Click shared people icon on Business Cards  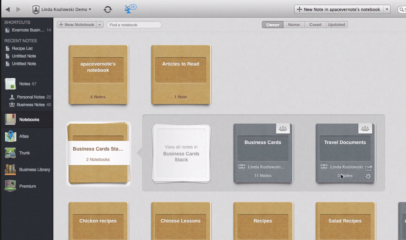click(283, 128)
